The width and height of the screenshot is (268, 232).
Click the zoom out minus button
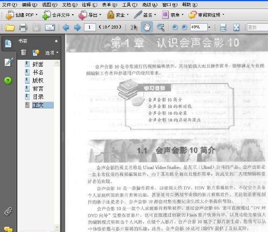pyautogui.click(x=175, y=27)
